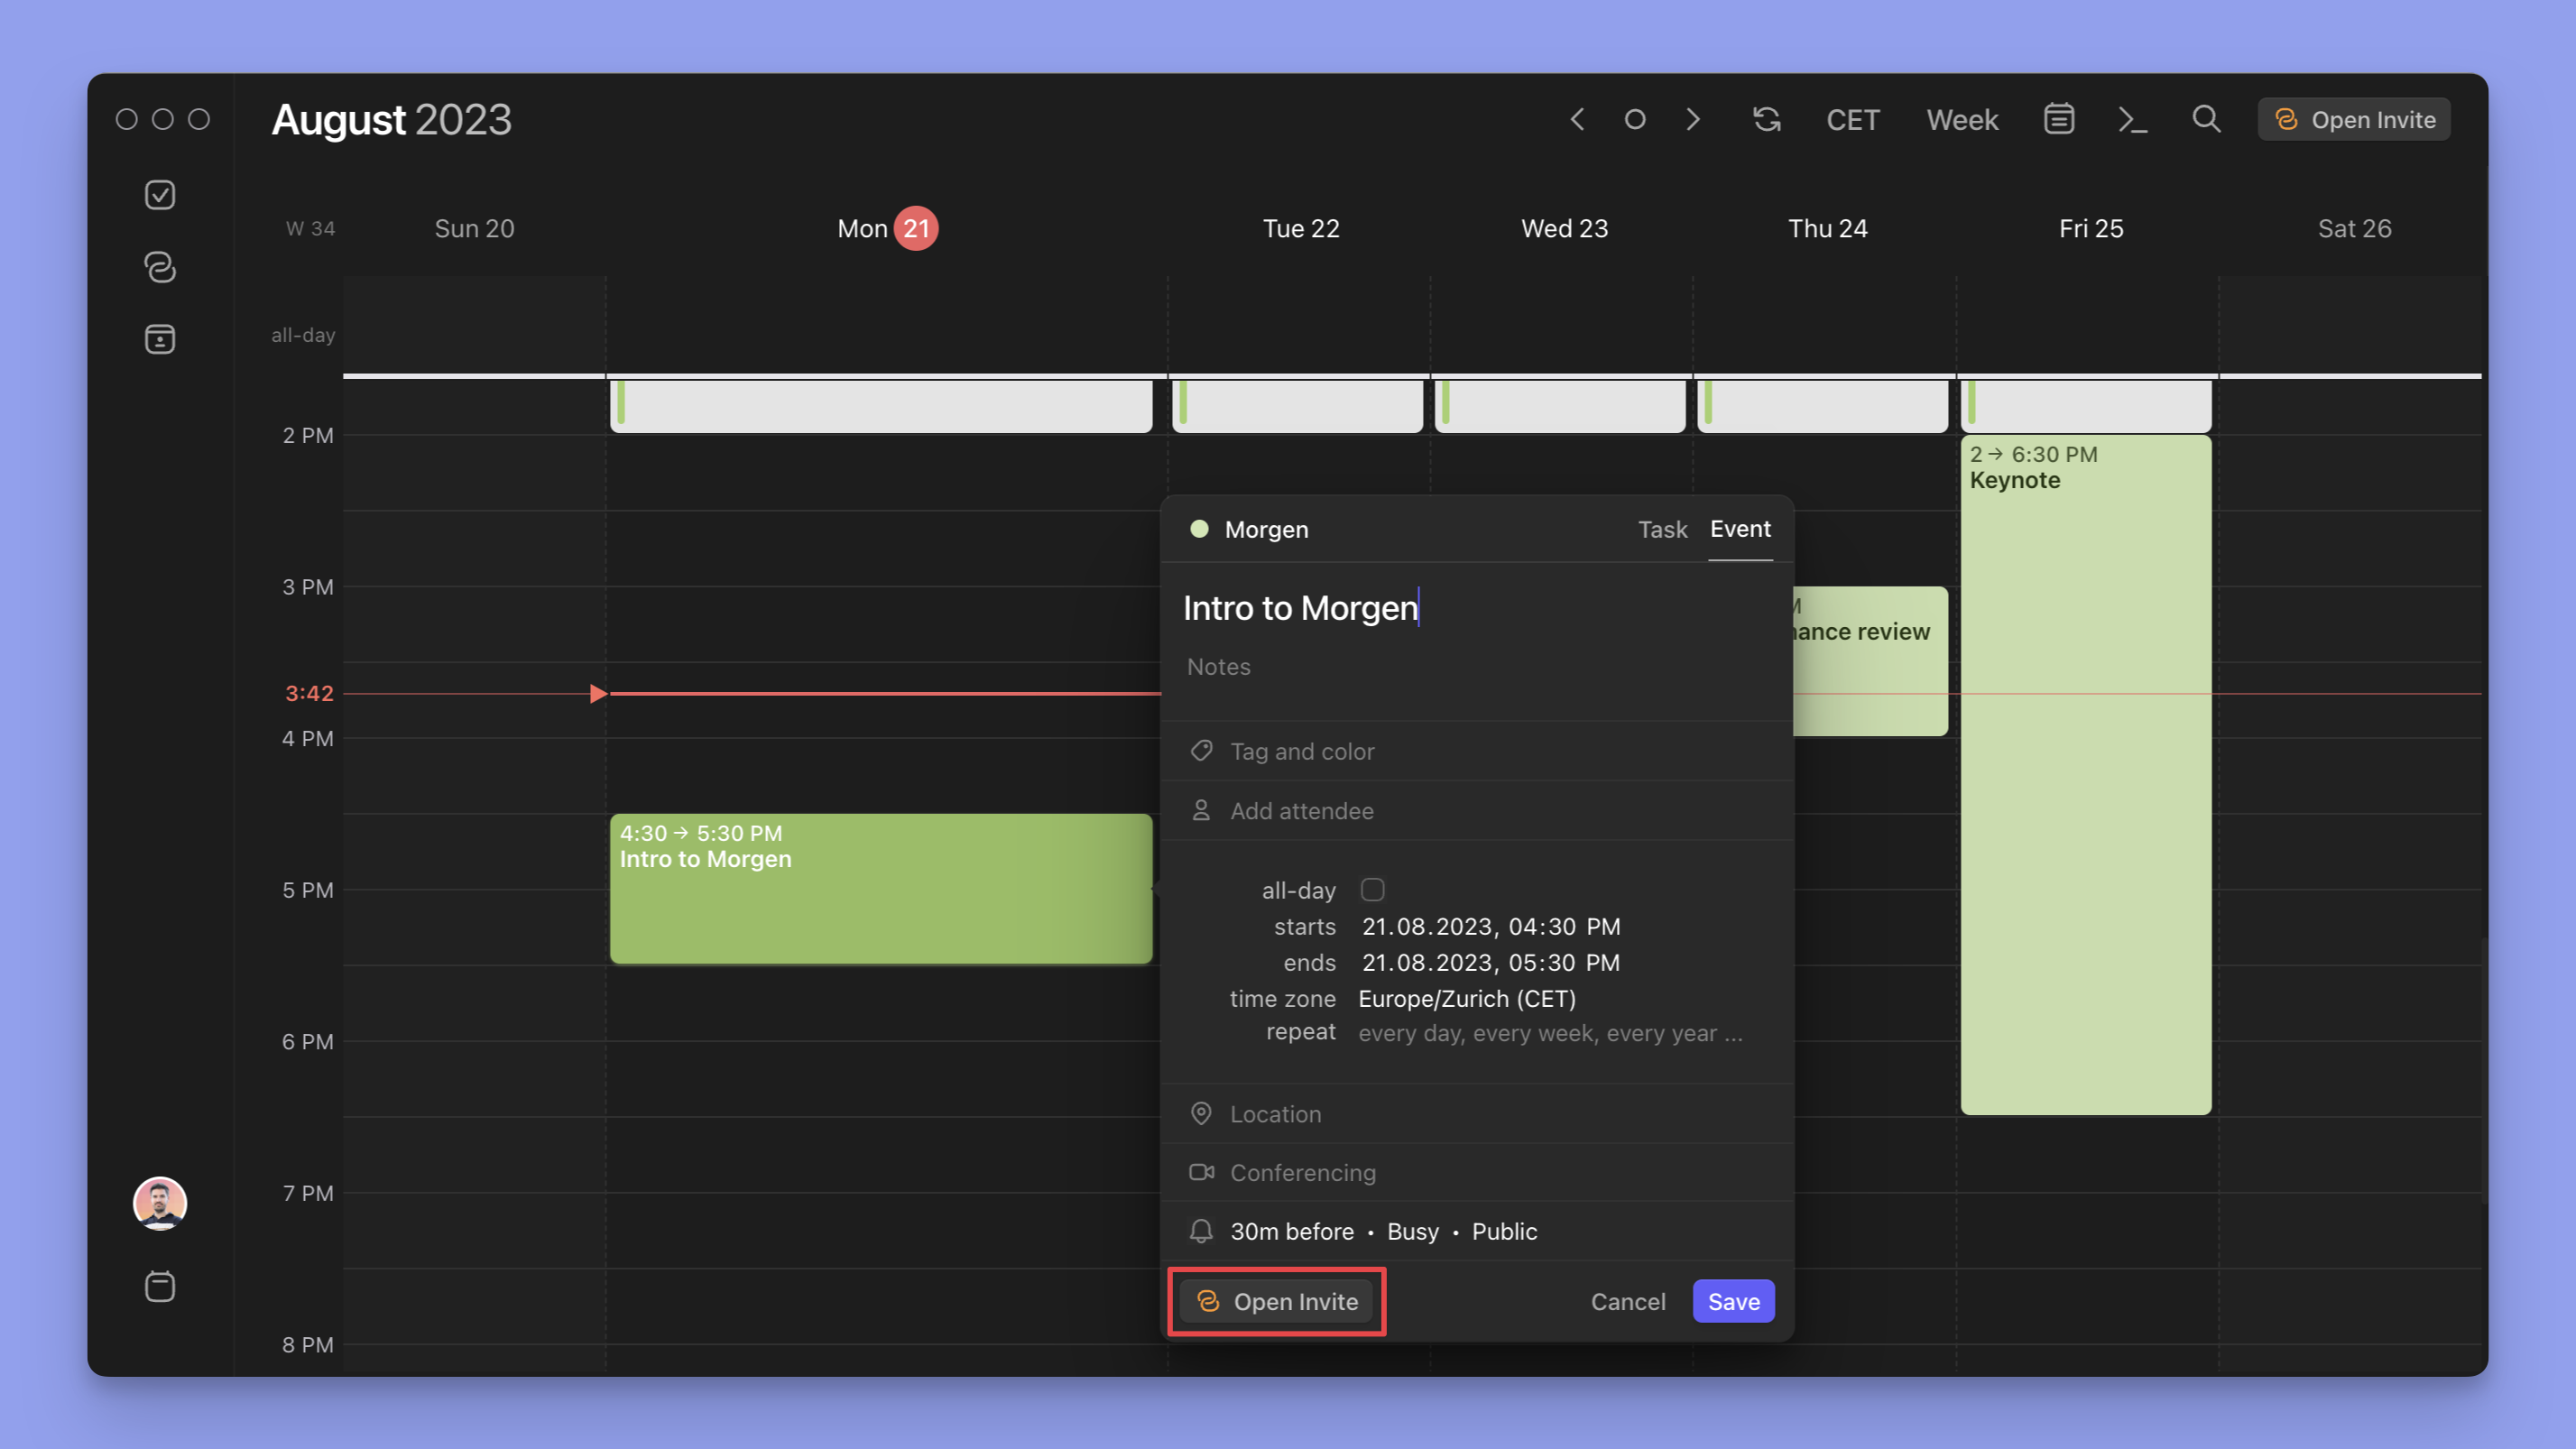Sync calendars with refresh icon
Viewport: 2576px width, 1449px height.
point(1767,120)
